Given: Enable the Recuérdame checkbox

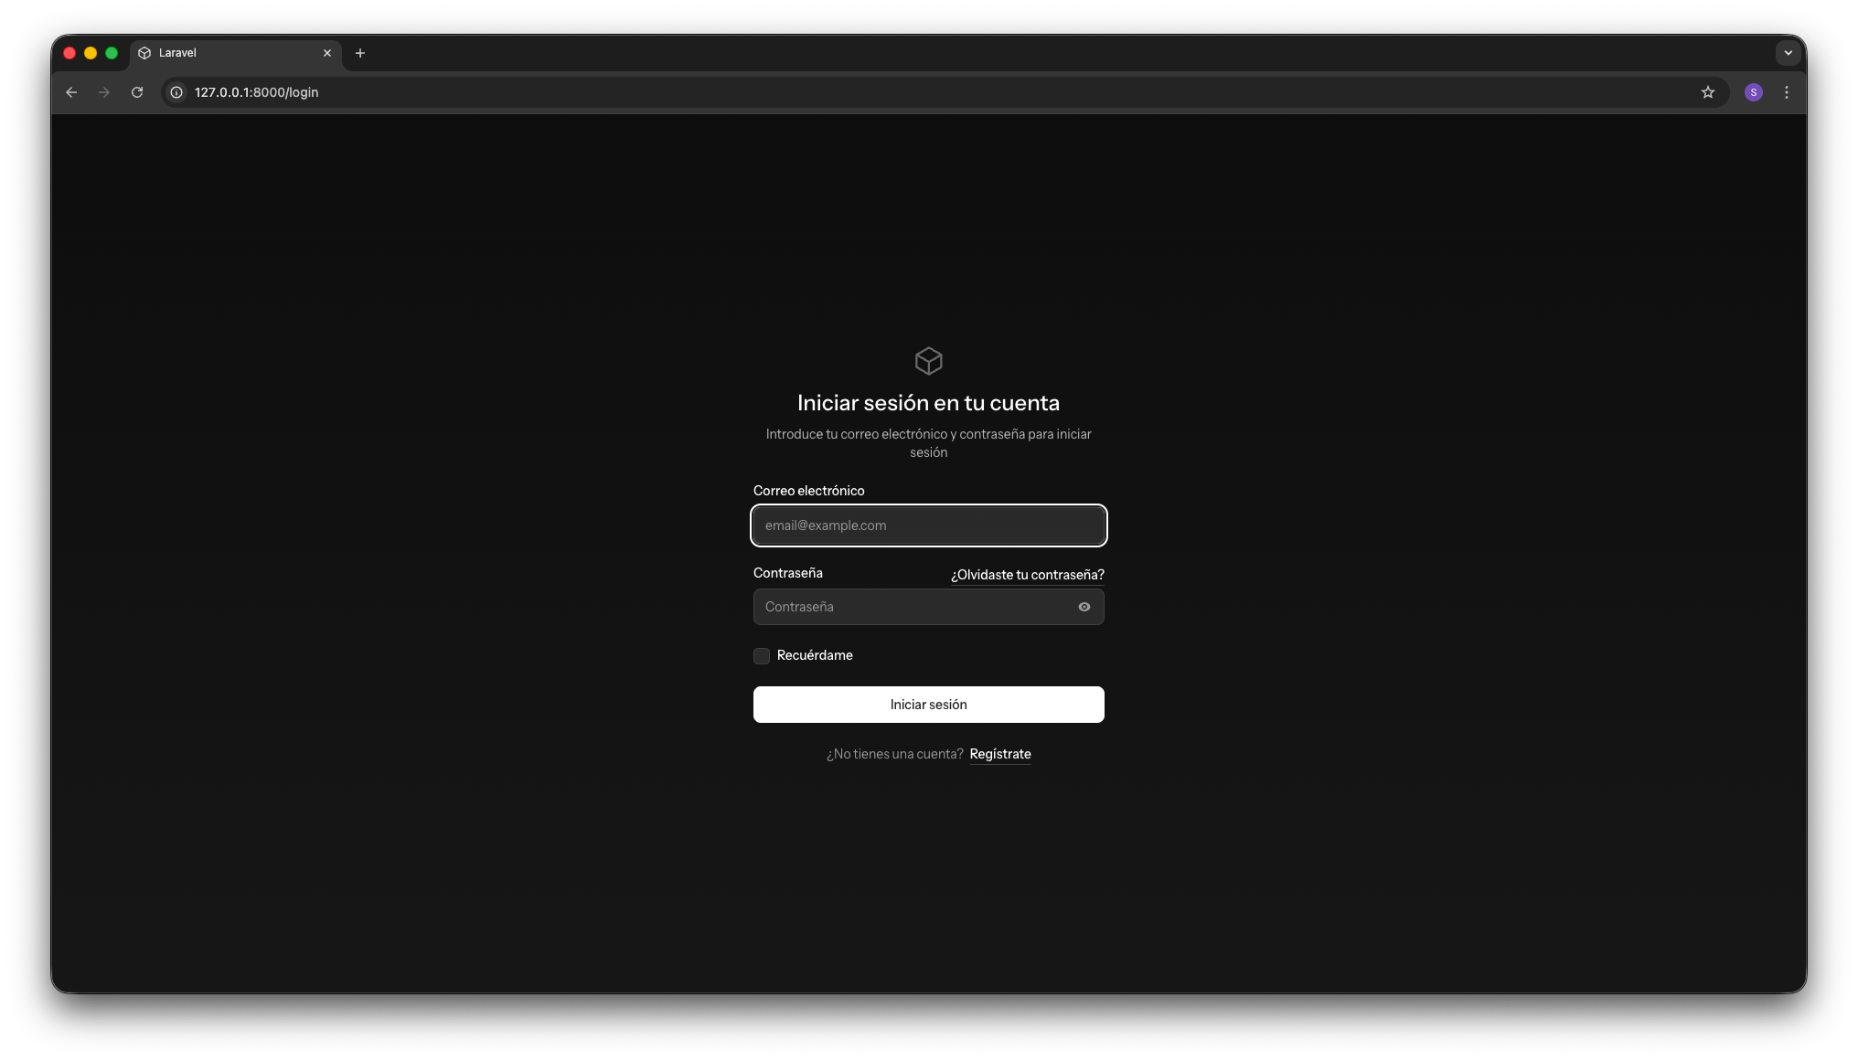Looking at the screenshot, I should [x=761, y=655].
